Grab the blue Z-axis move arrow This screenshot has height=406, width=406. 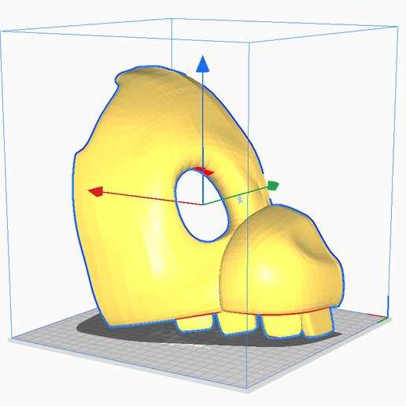(203, 64)
